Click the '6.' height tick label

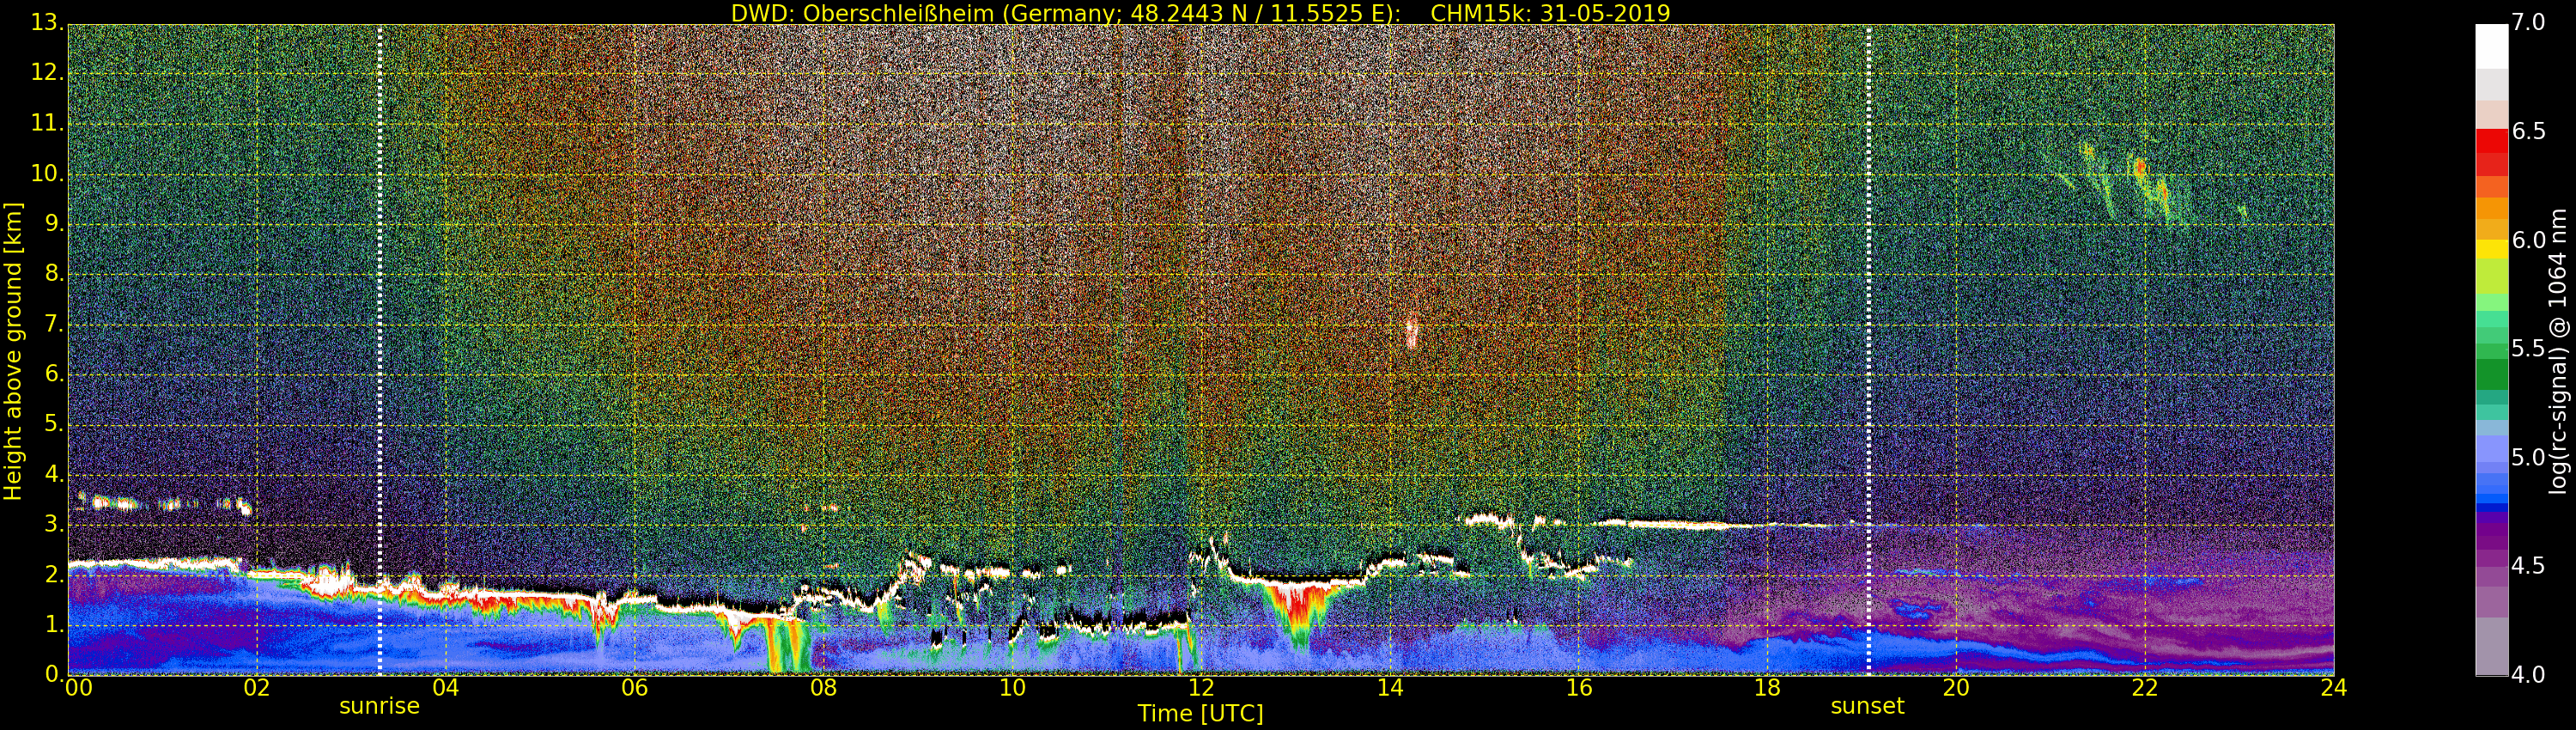(53, 374)
